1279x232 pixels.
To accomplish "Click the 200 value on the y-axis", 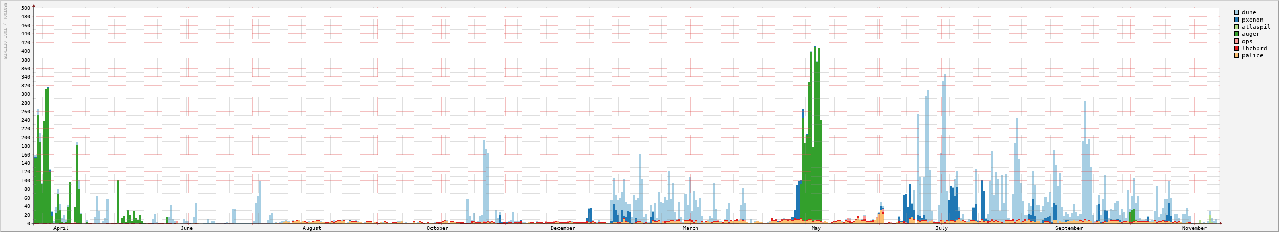I will [x=25, y=138].
